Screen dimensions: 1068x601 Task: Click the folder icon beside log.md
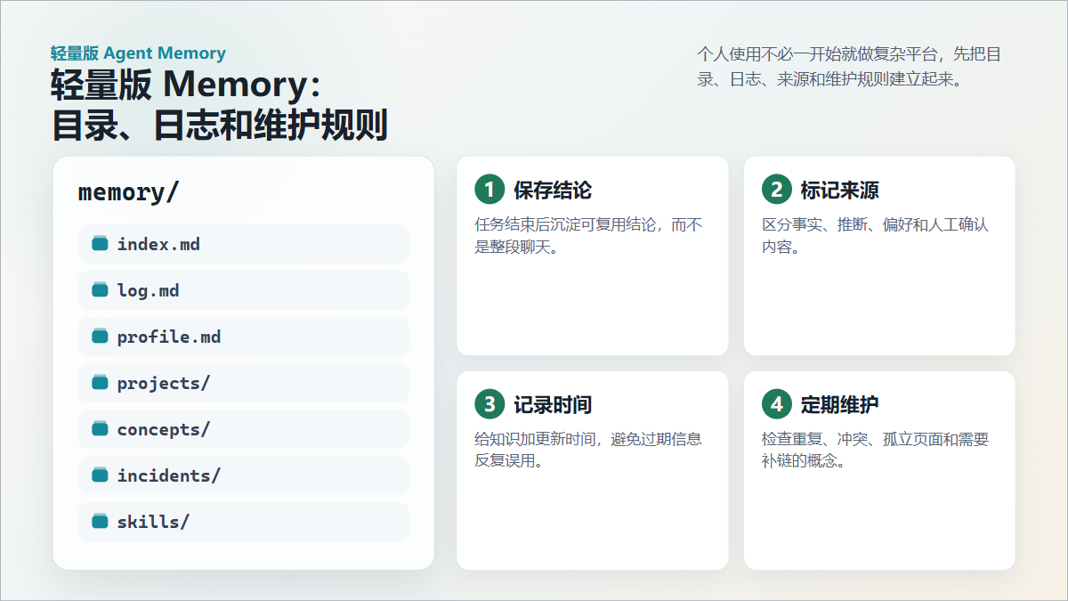[x=100, y=290]
